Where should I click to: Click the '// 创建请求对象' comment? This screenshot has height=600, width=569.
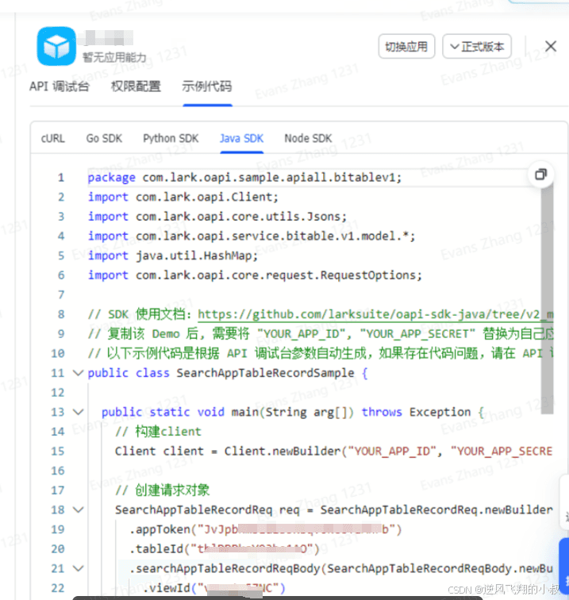pos(162,490)
